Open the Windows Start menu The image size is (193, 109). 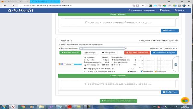(x=4, y=107)
